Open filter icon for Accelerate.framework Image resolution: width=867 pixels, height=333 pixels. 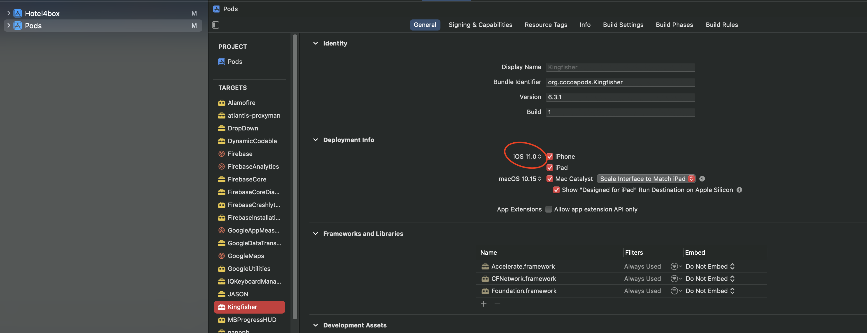[676, 266]
